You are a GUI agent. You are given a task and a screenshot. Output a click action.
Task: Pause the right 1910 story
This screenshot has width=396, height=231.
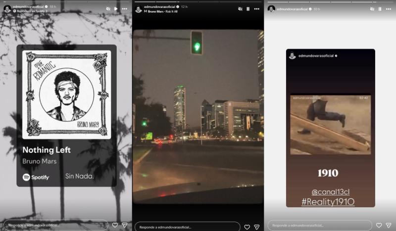click(x=380, y=9)
